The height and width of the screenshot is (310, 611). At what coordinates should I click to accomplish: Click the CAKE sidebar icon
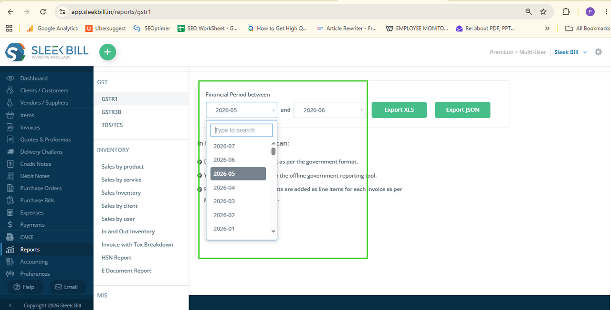pyautogui.click(x=10, y=237)
